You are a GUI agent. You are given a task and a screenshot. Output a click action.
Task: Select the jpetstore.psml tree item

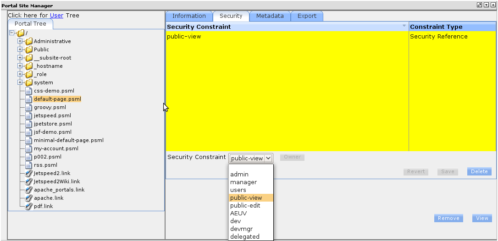(53, 124)
